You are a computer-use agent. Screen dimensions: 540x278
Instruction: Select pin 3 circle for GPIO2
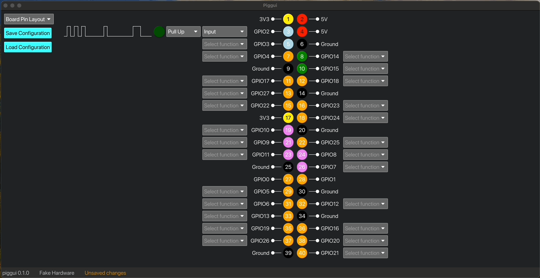pos(288,32)
